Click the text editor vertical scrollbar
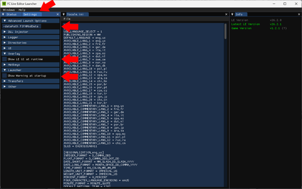302x189 pixels. point(225,32)
